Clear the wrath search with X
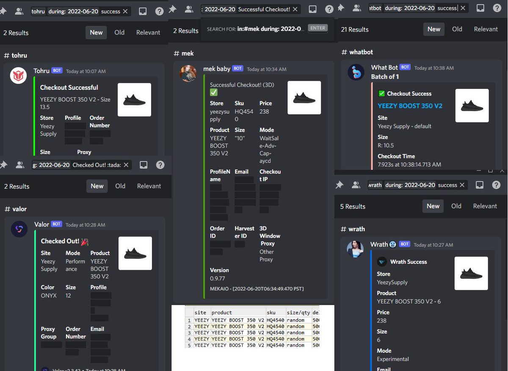 pos(462,185)
